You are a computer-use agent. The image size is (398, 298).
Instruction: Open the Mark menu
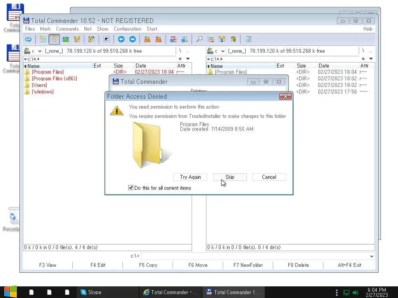click(45, 29)
